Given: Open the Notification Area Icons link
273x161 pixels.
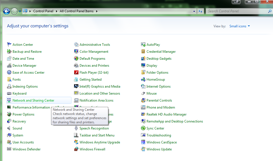Looking at the screenshot, I should click(x=97, y=100).
